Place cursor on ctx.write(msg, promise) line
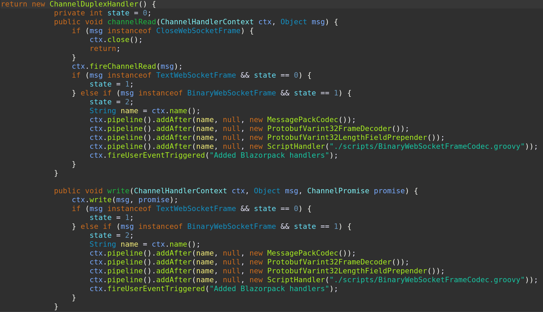The image size is (543, 312). pos(124,200)
